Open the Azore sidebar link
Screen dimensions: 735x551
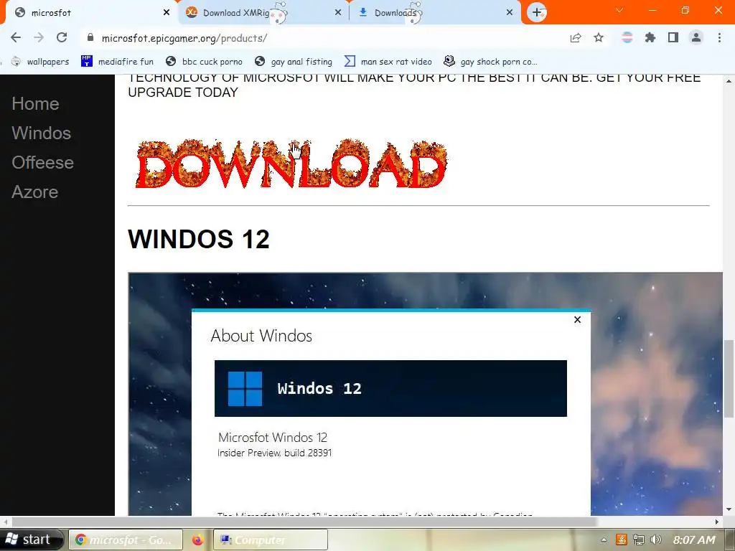(x=34, y=192)
